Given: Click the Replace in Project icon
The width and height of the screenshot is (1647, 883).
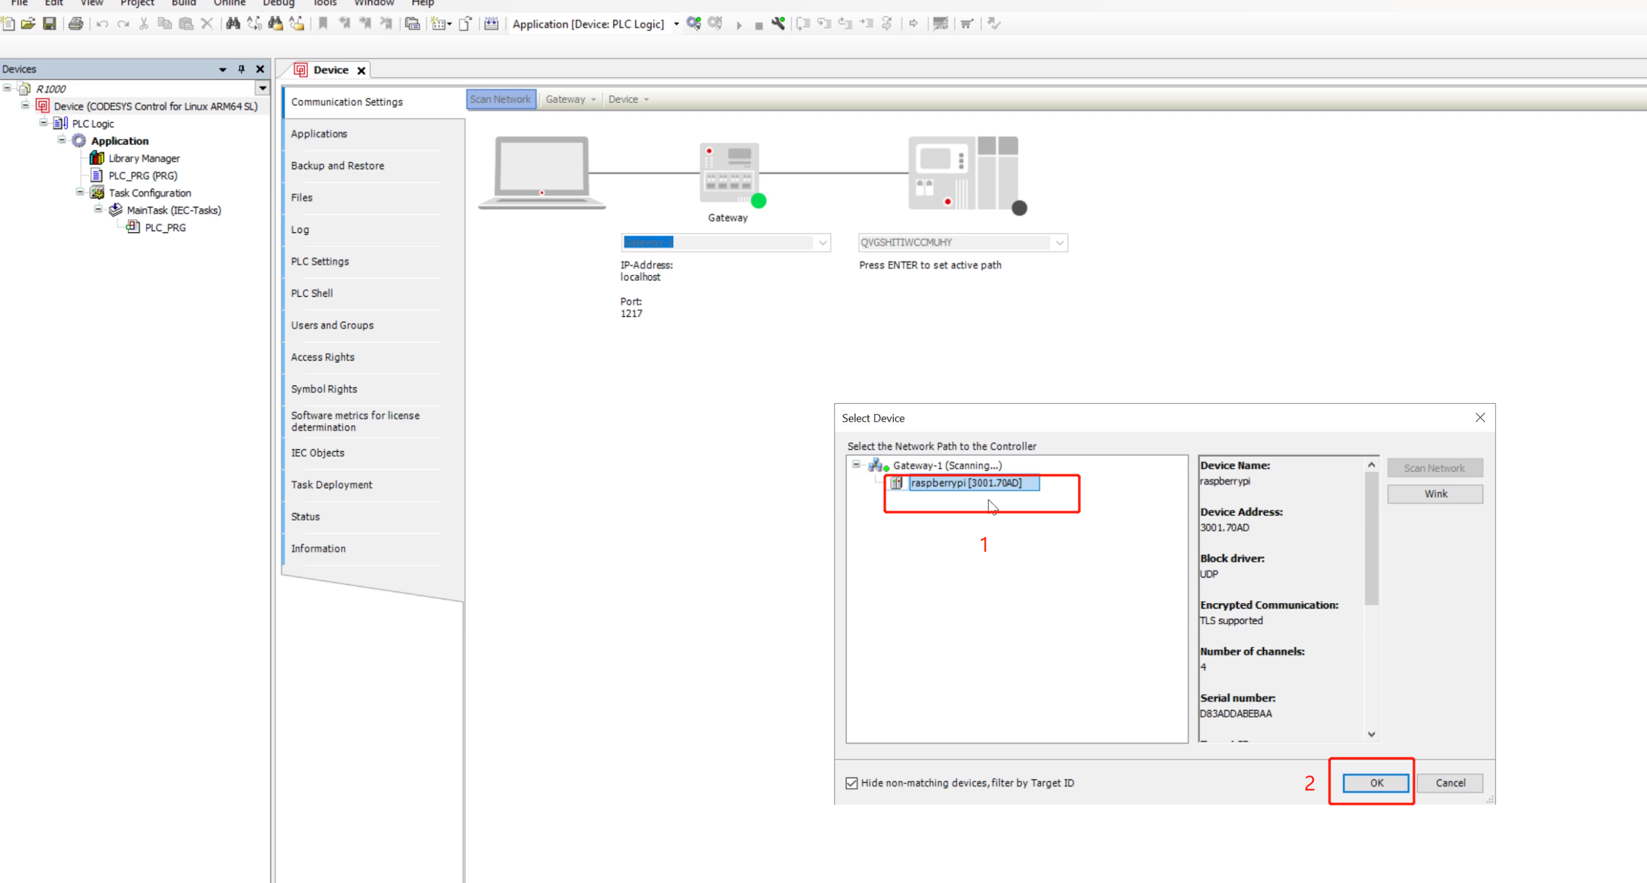Looking at the screenshot, I should 296,24.
